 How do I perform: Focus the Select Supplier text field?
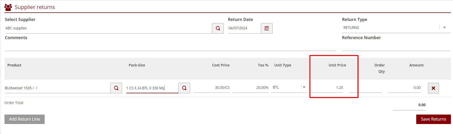[108, 28]
